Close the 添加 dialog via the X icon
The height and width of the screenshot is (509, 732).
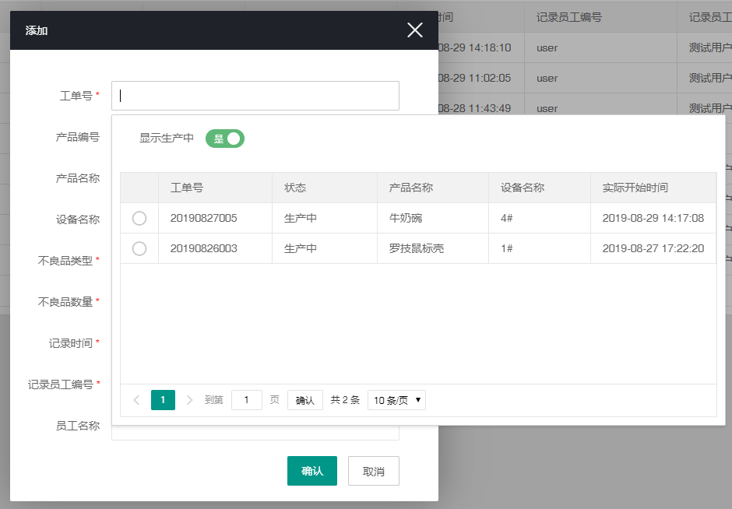(x=414, y=30)
